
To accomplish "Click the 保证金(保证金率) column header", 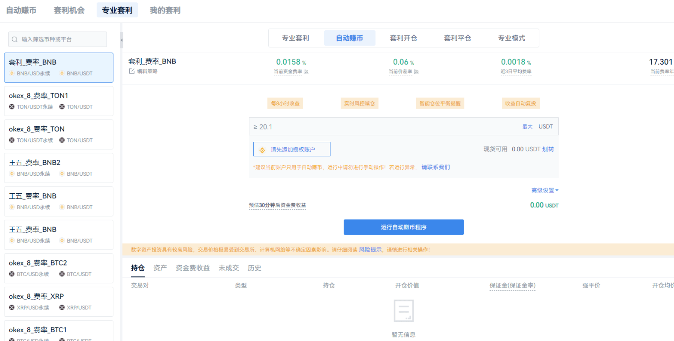I will coord(512,285).
